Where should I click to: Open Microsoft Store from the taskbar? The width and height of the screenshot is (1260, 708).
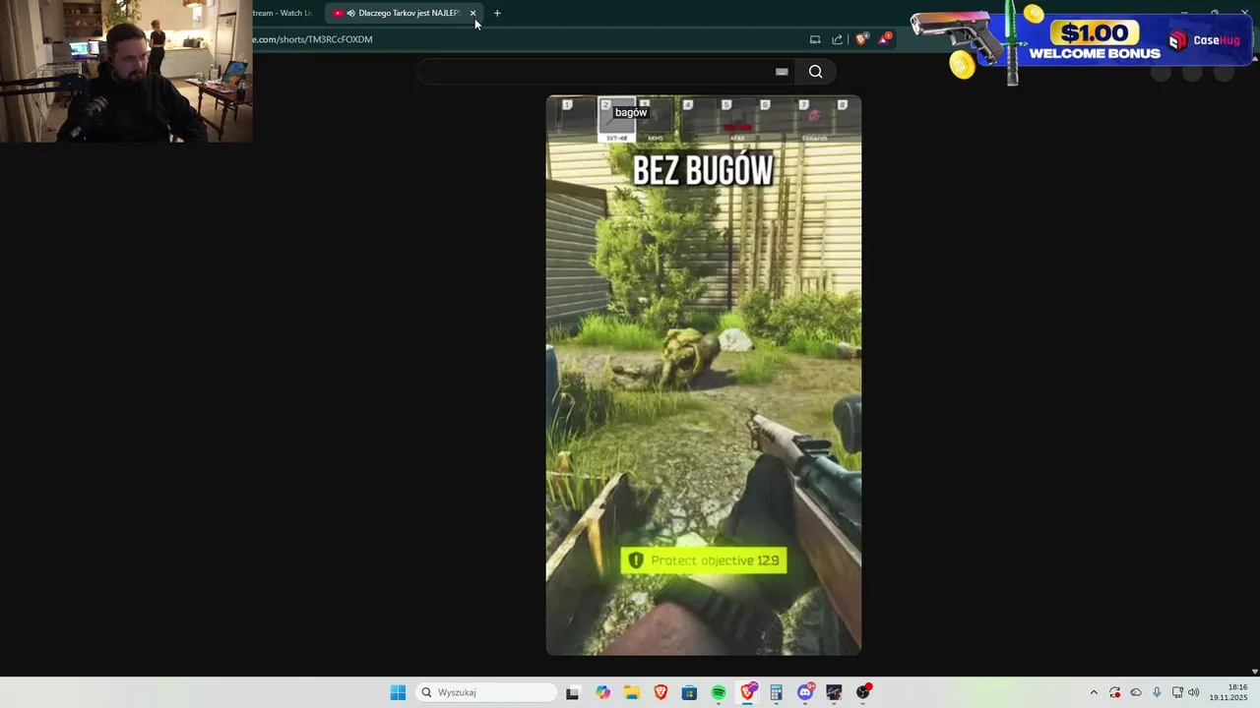pyautogui.click(x=689, y=692)
